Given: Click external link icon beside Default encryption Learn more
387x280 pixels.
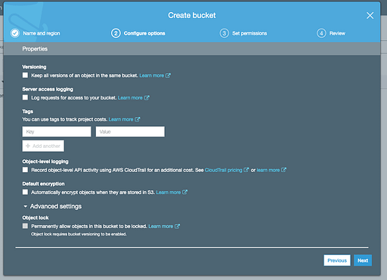Looking at the screenshot, I should click(x=184, y=192).
